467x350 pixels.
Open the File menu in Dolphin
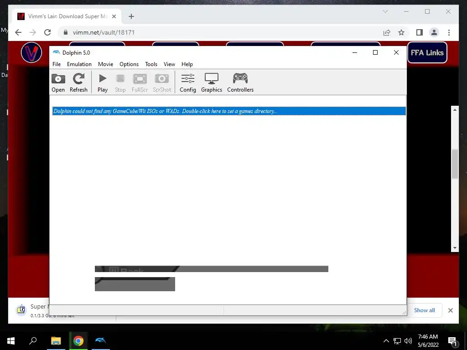pos(57,64)
